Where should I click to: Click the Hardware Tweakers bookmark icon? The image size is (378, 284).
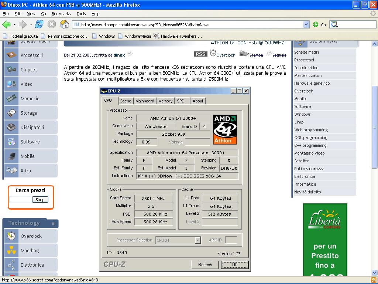(x=157, y=36)
